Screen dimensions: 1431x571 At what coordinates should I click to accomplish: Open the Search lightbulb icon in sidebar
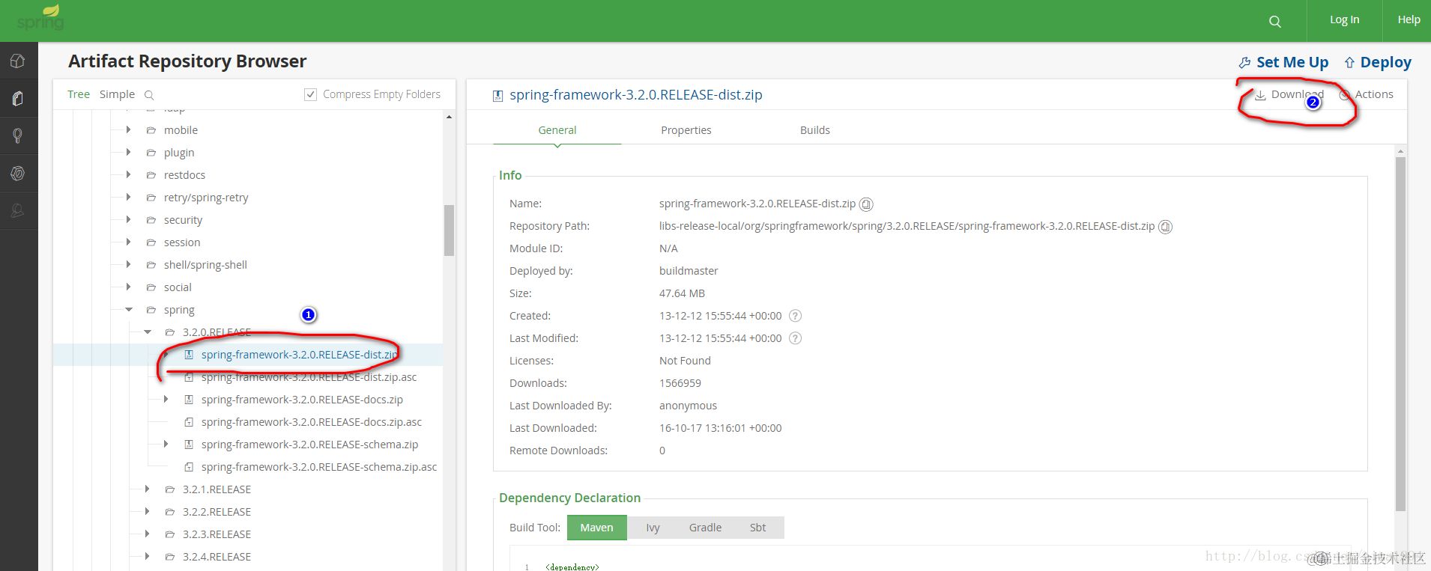(18, 135)
